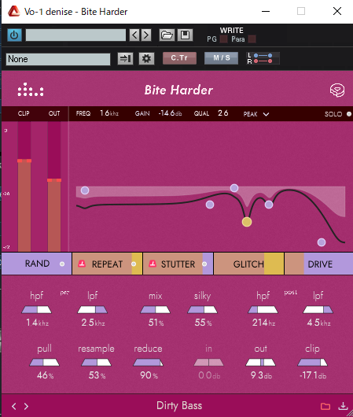Click the QUAL value 2.6

[x=223, y=113]
